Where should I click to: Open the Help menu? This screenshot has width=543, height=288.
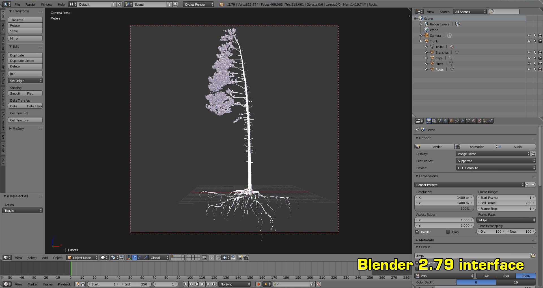61,4
